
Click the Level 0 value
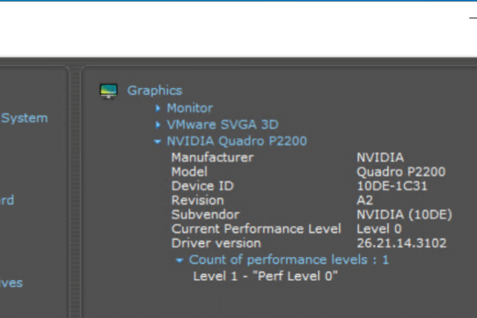coord(379,229)
